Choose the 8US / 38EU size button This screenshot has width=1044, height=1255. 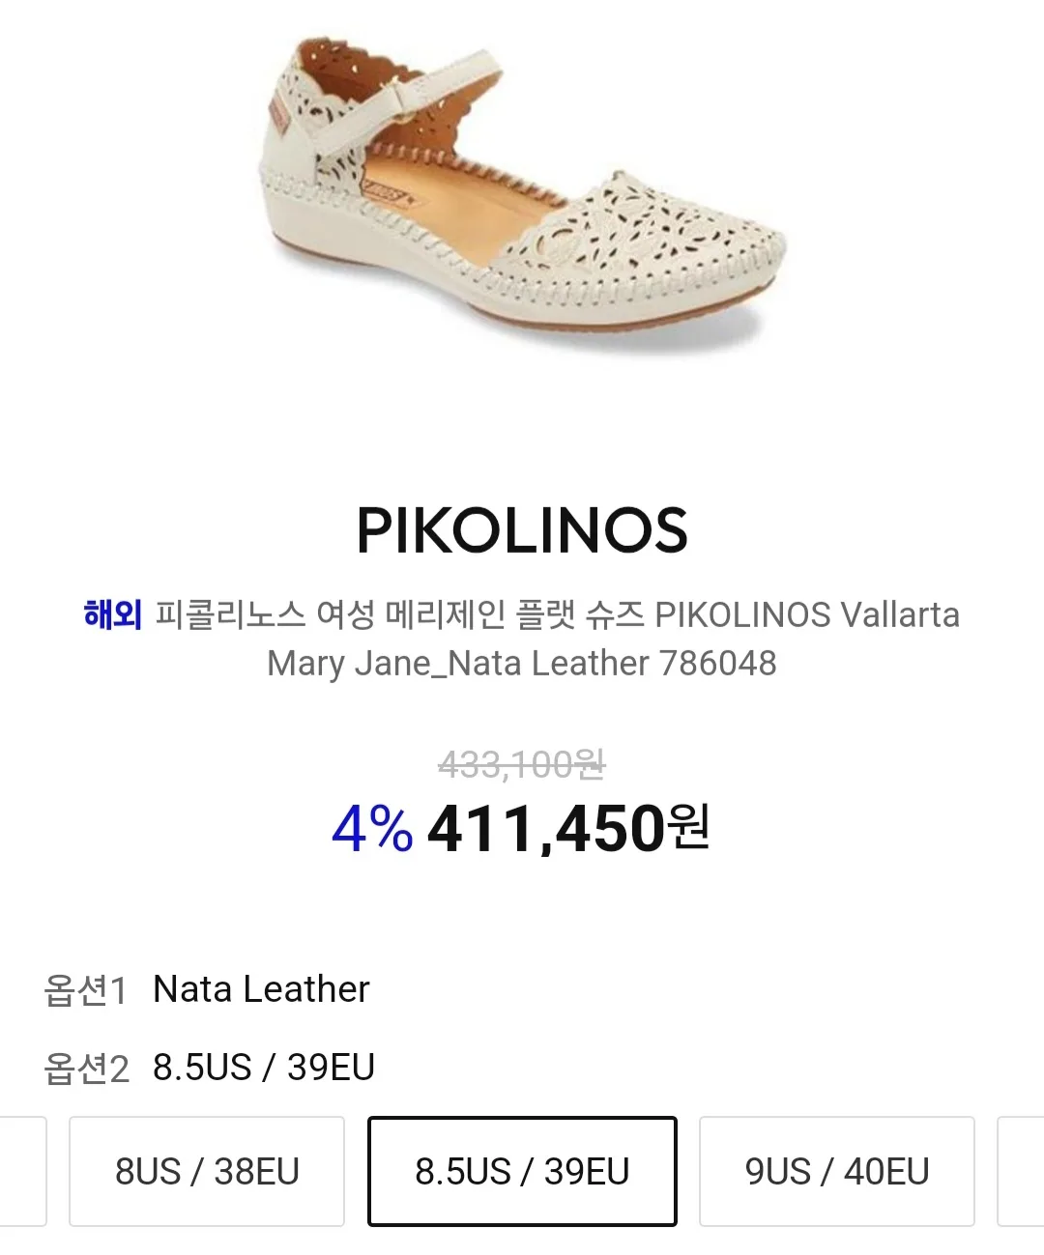207,1171
